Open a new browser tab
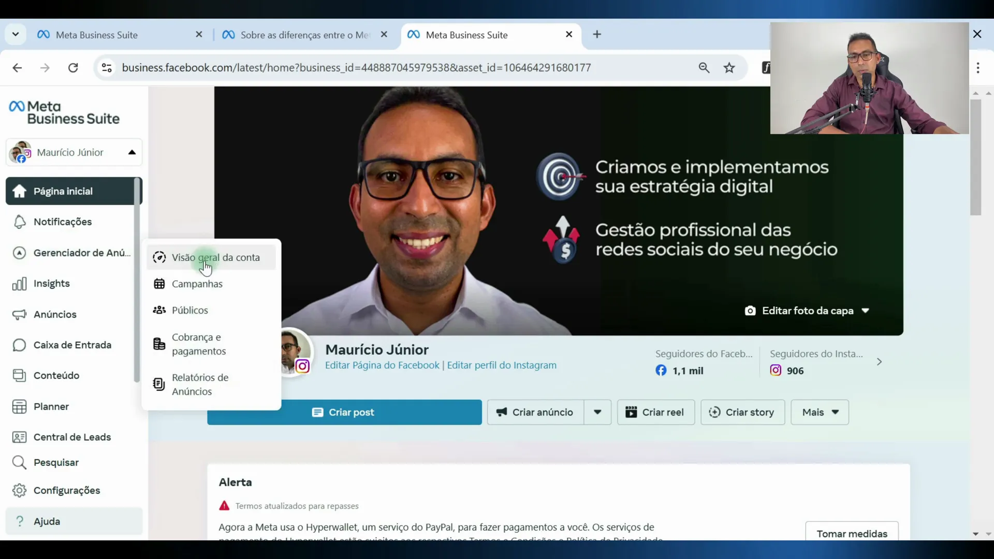This screenshot has height=559, width=994. [x=597, y=34]
